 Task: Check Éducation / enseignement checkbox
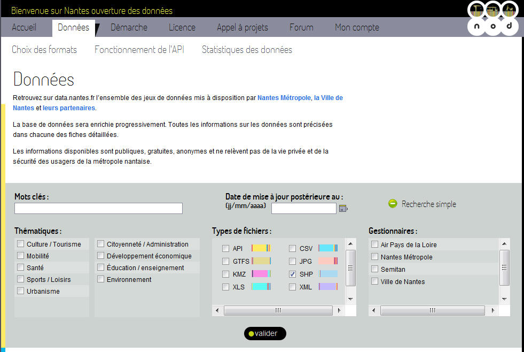pos(100,267)
